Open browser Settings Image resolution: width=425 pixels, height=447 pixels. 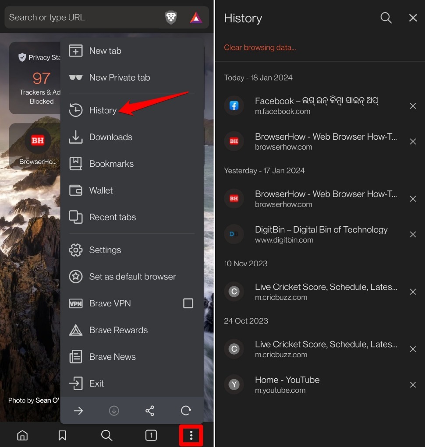pos(132,250)
